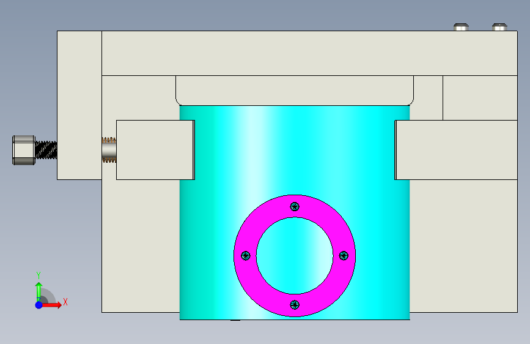Select the right screw head atop the top plate
Viewport: 530px width, 344px height.
coord(499,27)
